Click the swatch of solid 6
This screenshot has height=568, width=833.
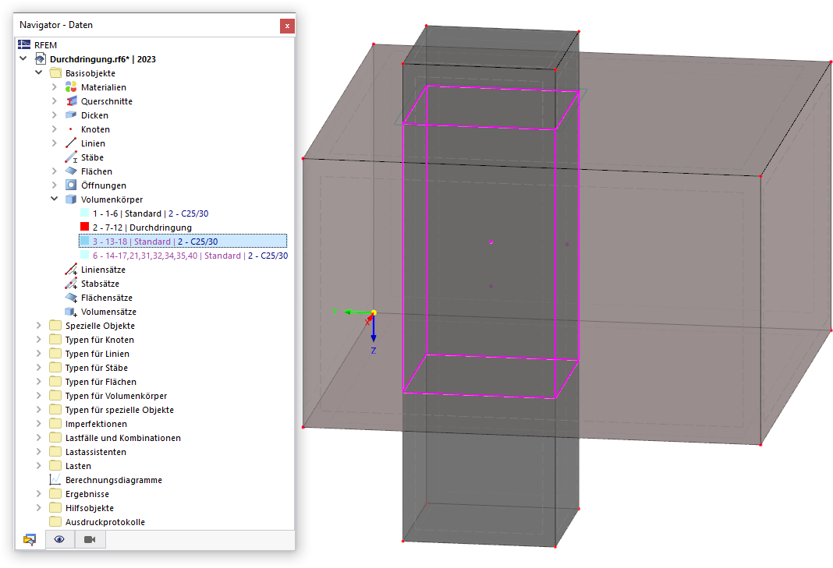point(84,255)
